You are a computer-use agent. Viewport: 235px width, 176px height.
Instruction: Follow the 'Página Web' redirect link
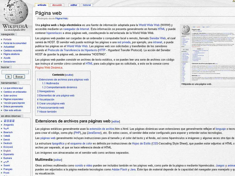point(61,18)
